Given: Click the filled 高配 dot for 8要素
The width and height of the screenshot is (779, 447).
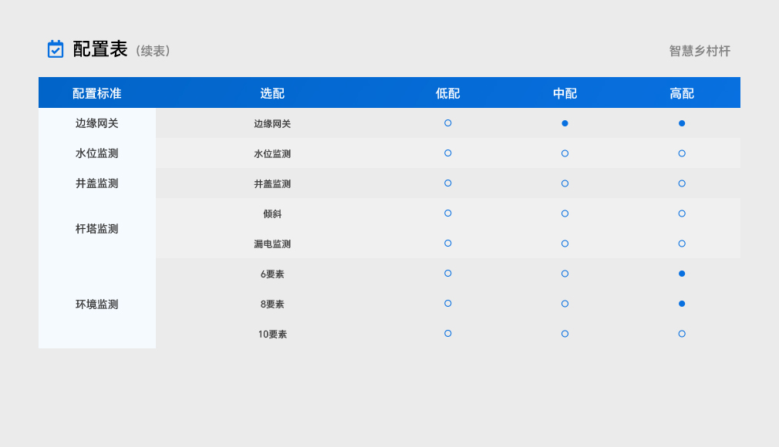Looking at the screenshot, I should tap(682, 304).
